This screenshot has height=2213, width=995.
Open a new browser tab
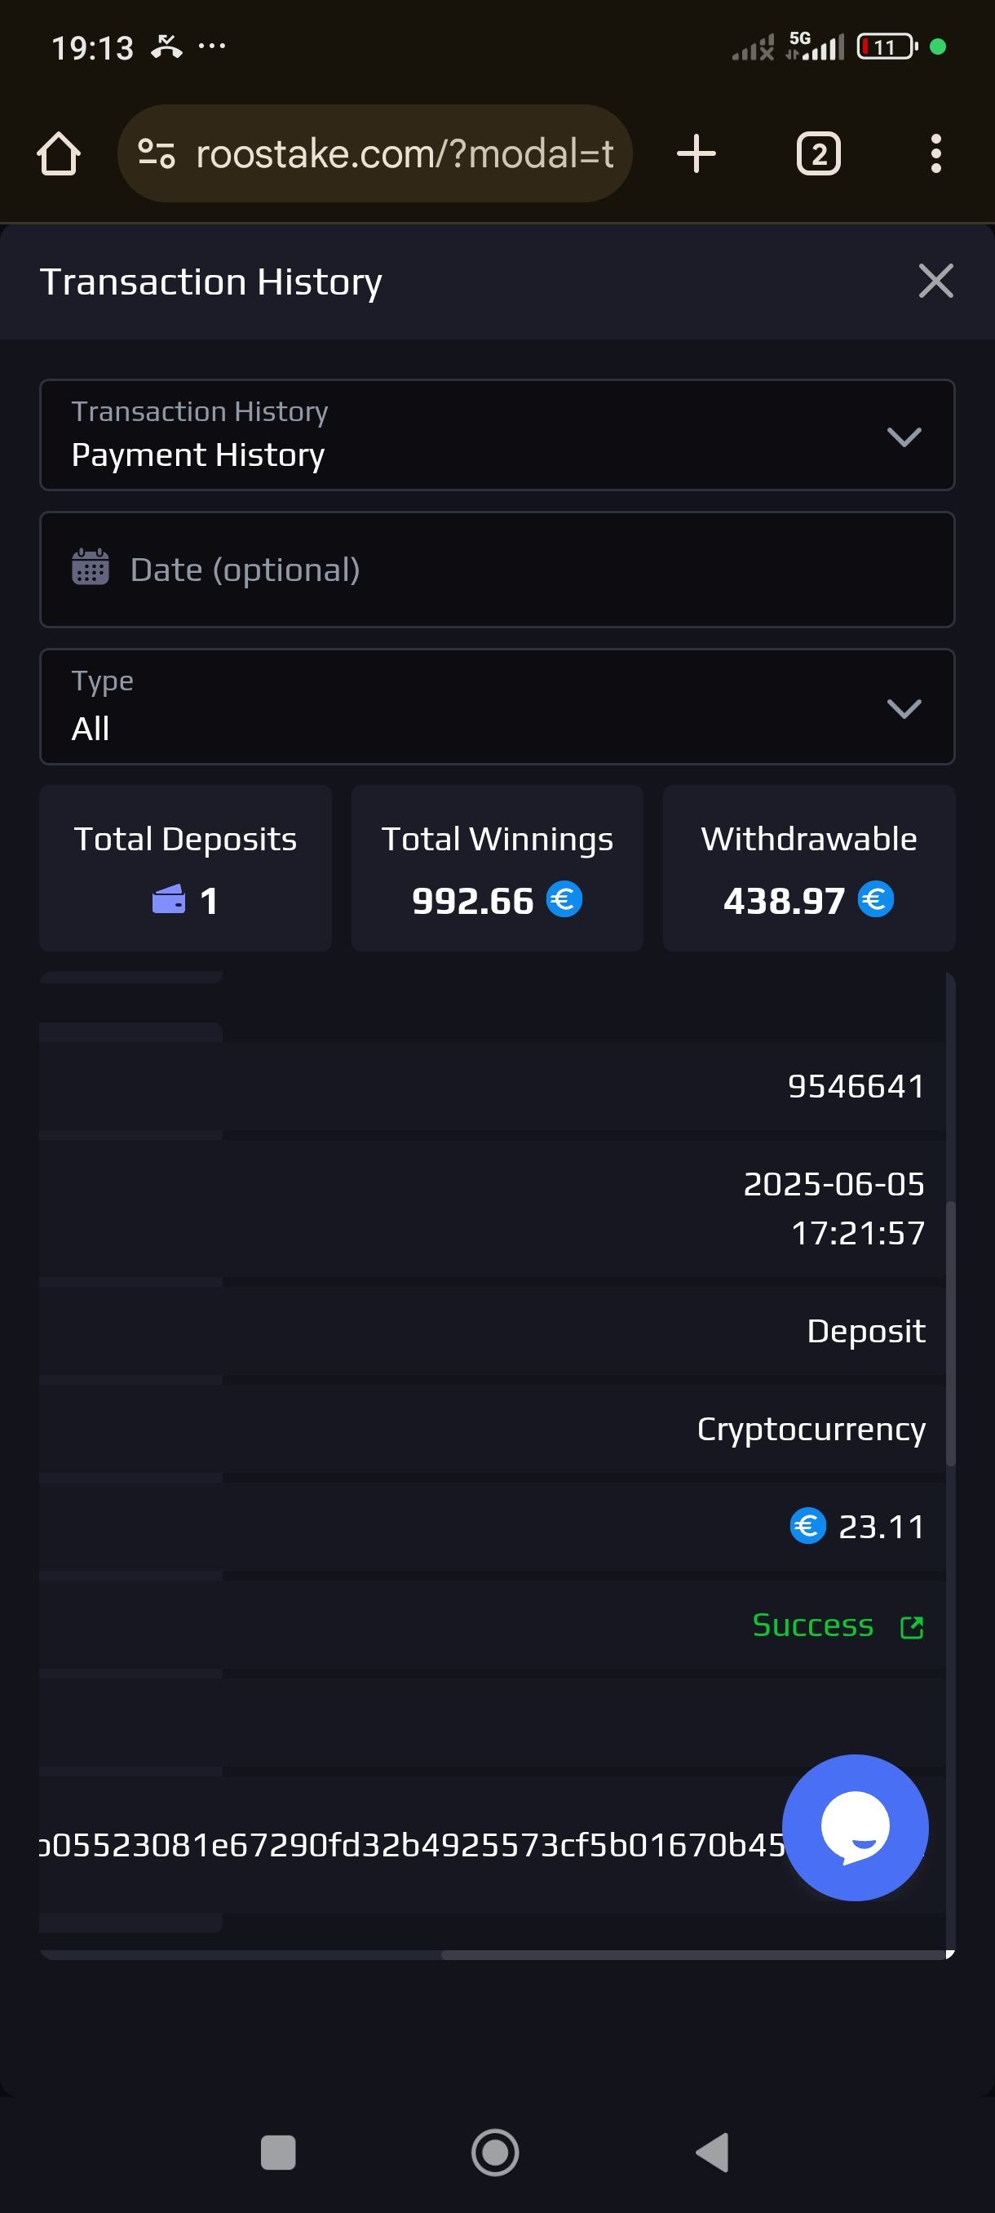[x=696, y=153]
